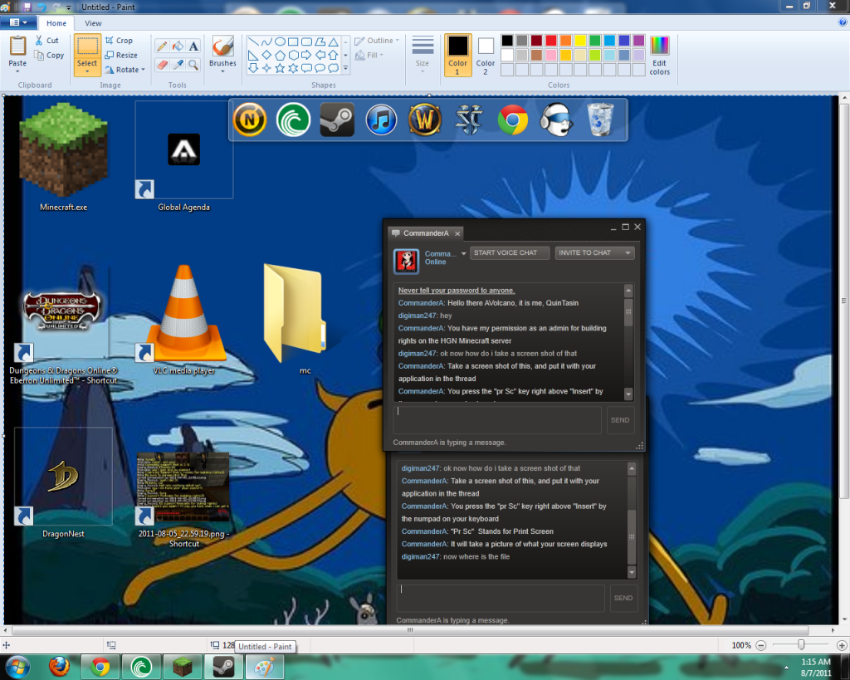Click the zoom slider handle
Screen dimensions: 850x680
point(801,645)
